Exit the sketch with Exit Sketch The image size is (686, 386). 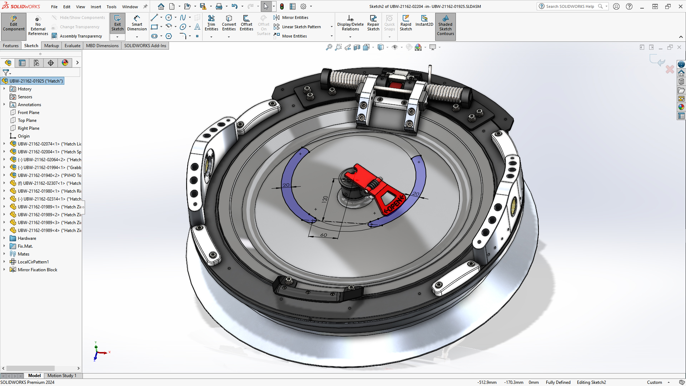[x=117, y=24]
